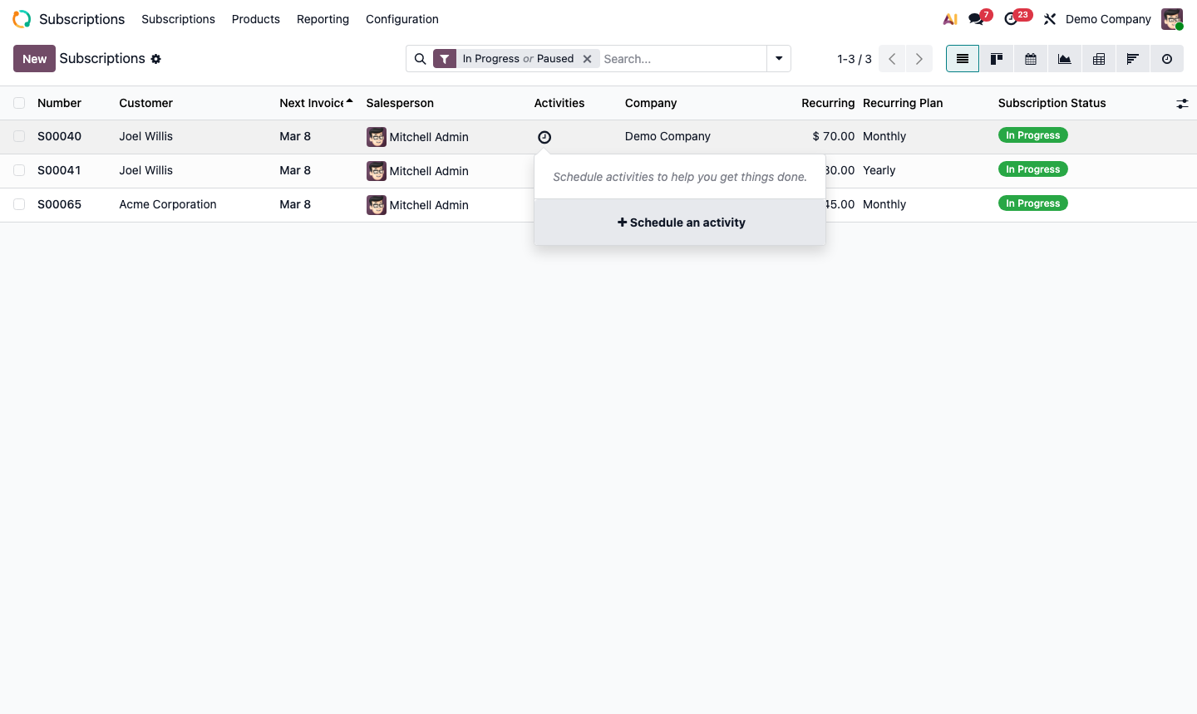Open the Activity view
Screen dimensions: 1197x714
pos(1167,58)
